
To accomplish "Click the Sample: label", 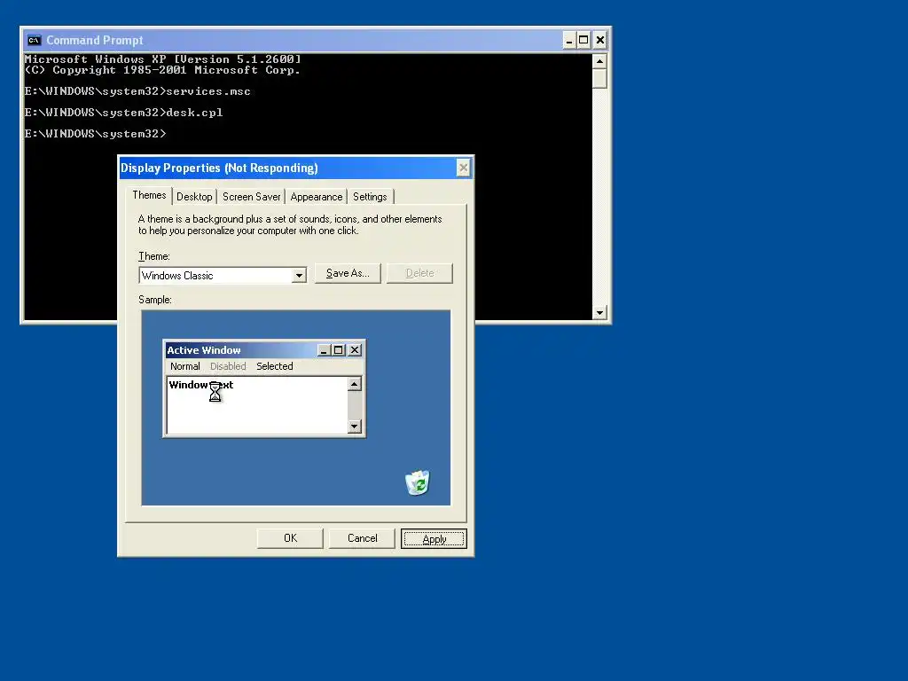I will pos(155,300).
